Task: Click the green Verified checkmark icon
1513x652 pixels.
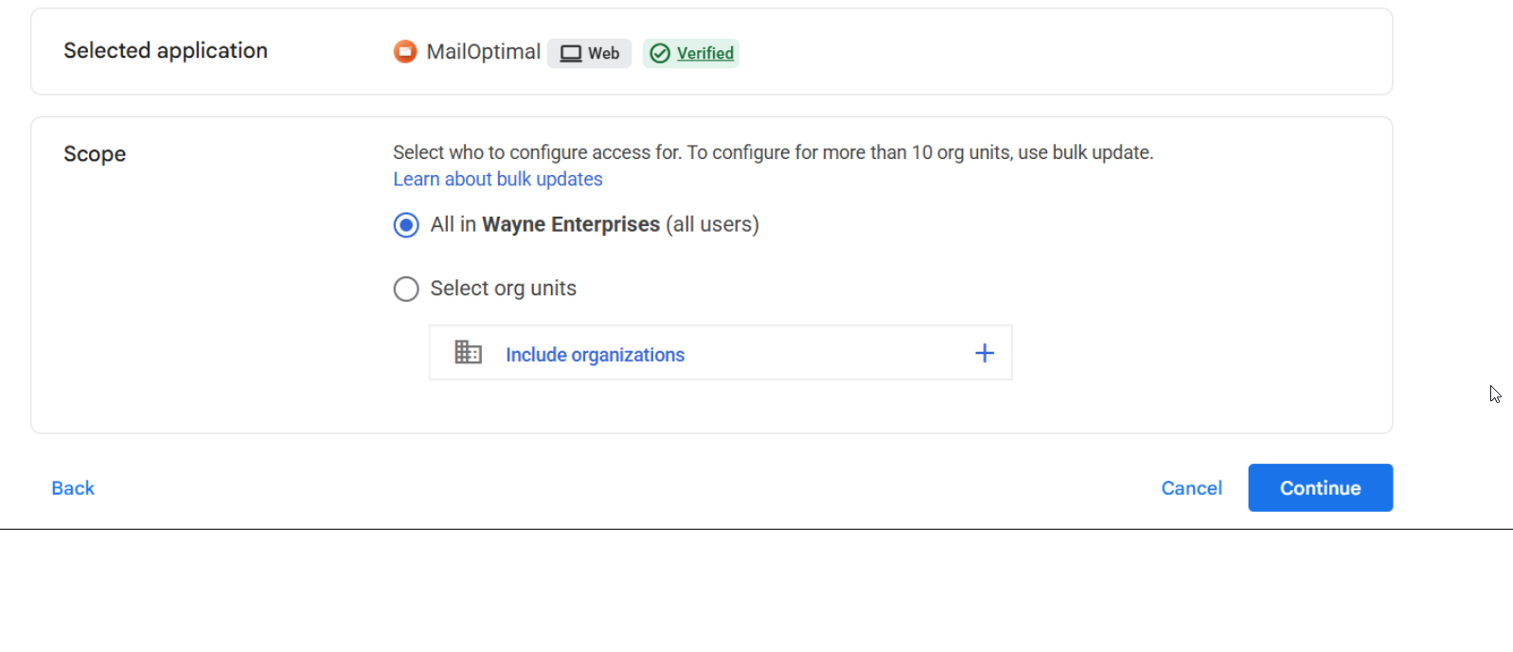Action: click(x=660, y=54)
